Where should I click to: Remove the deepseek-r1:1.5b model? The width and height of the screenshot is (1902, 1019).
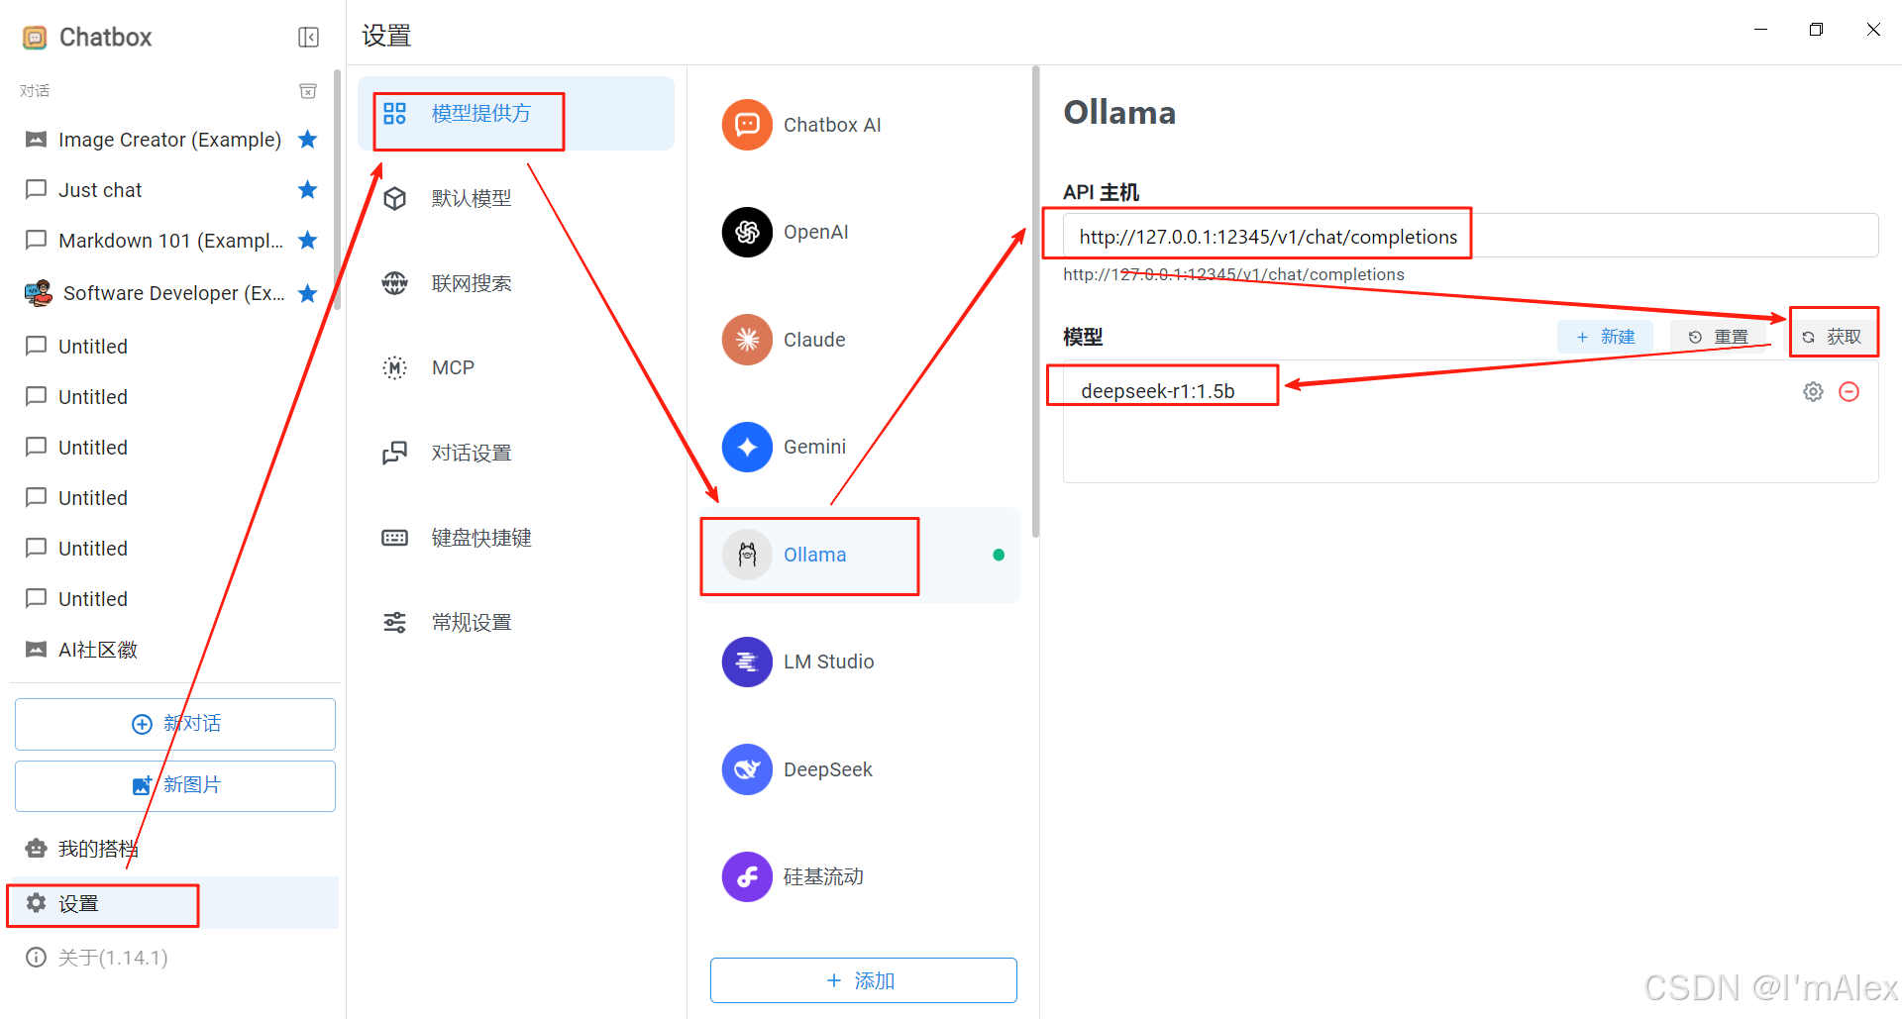(1849, 391)
